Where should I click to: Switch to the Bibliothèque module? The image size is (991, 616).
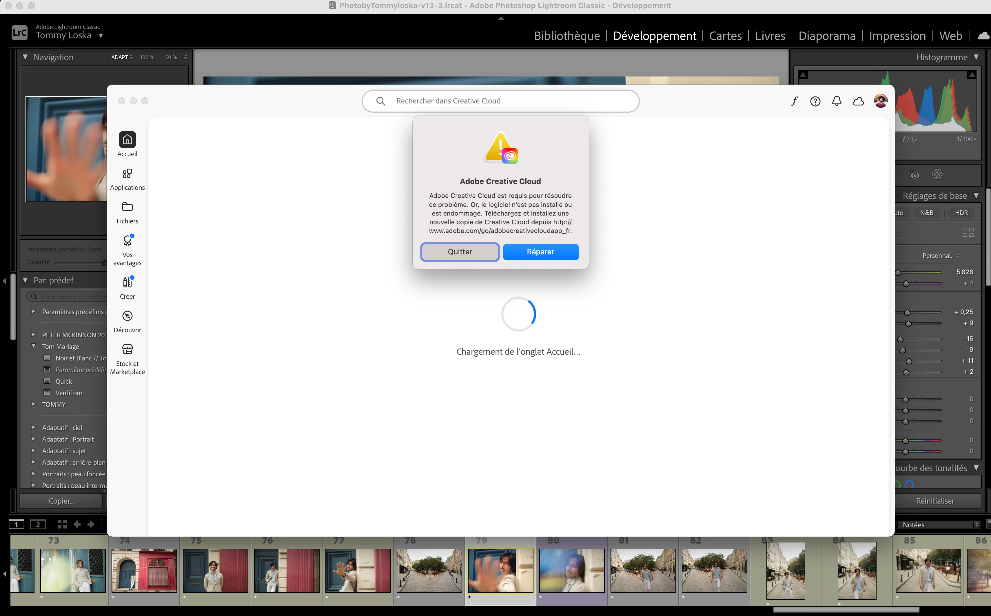coord(566,36)
